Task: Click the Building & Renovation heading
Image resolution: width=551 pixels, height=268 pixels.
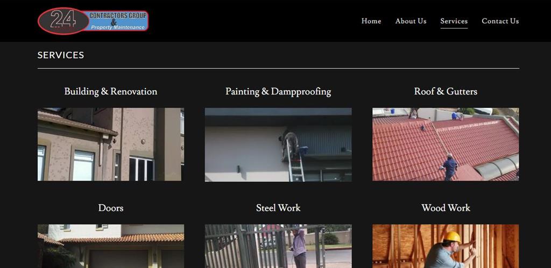Action: click(x=111, y=91)
